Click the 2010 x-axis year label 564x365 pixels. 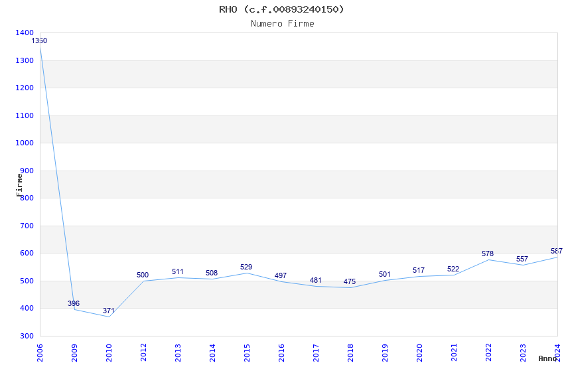point(109,353)
